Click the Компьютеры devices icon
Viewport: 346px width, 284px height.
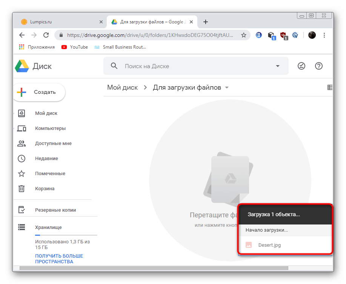(22, 128)
